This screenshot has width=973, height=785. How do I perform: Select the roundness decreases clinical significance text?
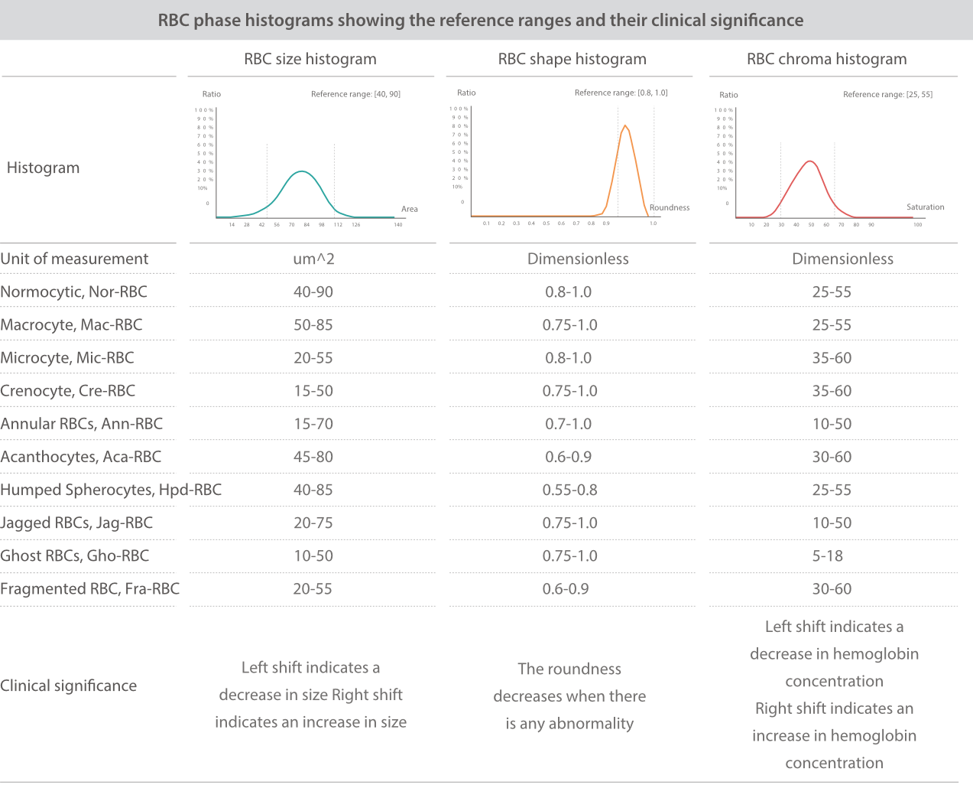pyautogui.click(x=569, y=696)
